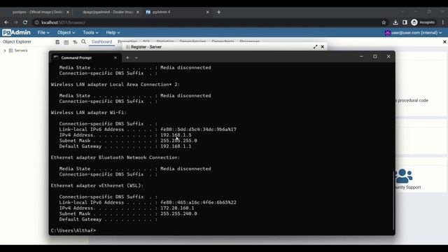Reload the browser page
The height and width of the screenshot is (252, 448).
[25, 22]
